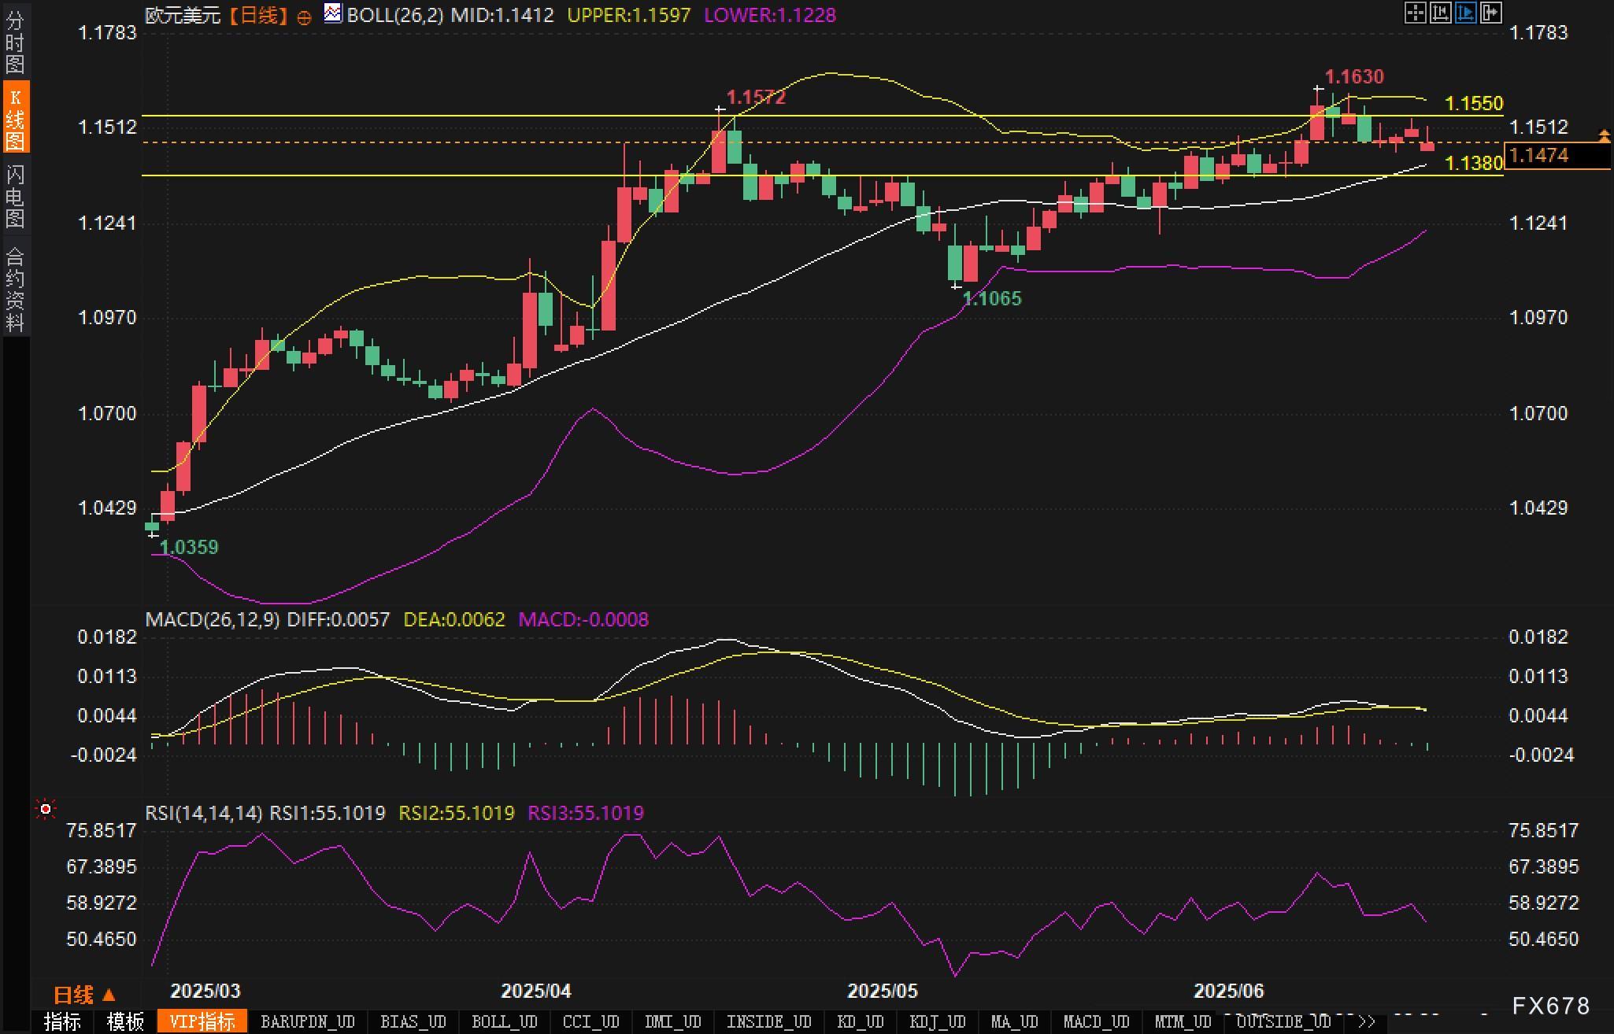The height and width of the screenshot is (1034, 1614).
Task: Click the orange double-arrow price alert icon
Action: [1604, 136]
